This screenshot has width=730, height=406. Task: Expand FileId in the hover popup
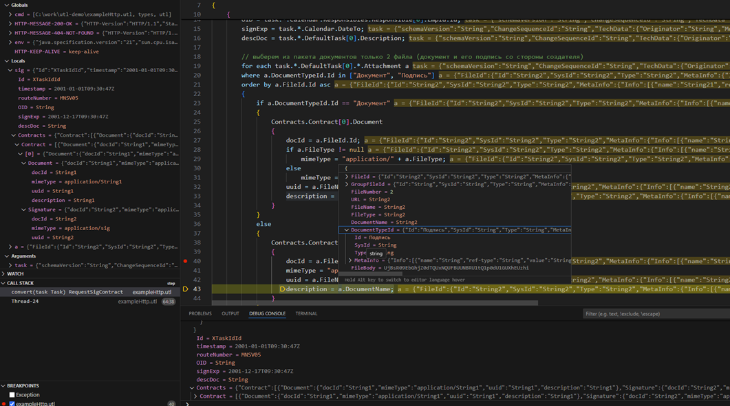click(347, 177)
